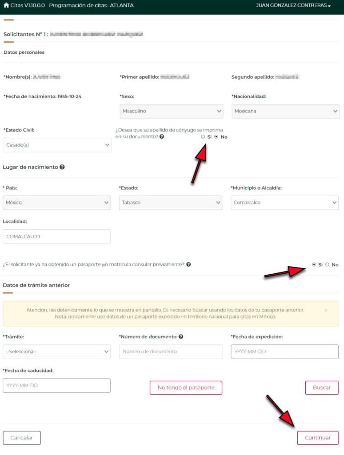
Task: Click help icon next to Lugar de nacimiento
Action: coord(62,168)
